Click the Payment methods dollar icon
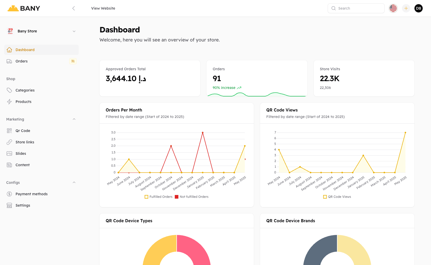Image resolution: width=431 pixels, height=265 pixels. click(x=9, y=194)
